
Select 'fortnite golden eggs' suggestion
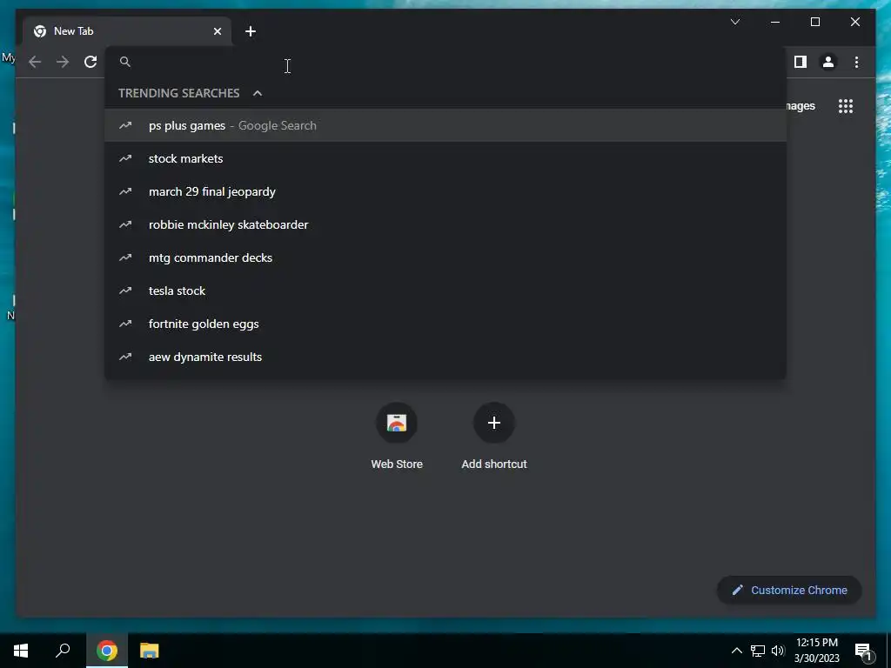[x=445, y=324]
